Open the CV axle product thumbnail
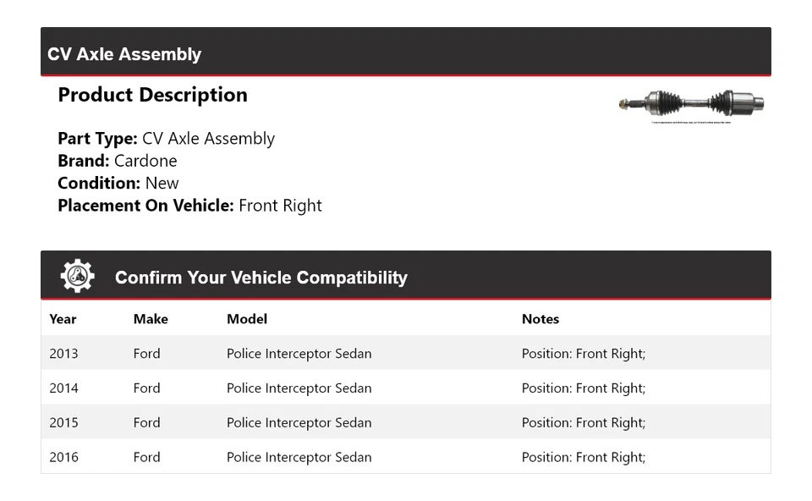This screenshot has height=501, width=812. [691, 105]
